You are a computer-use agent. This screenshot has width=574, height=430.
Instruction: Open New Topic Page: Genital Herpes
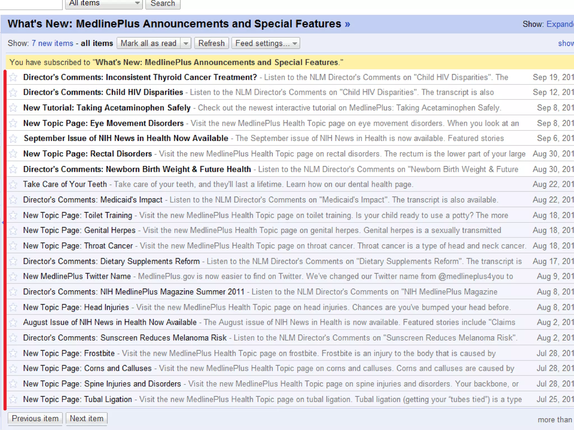79,230
